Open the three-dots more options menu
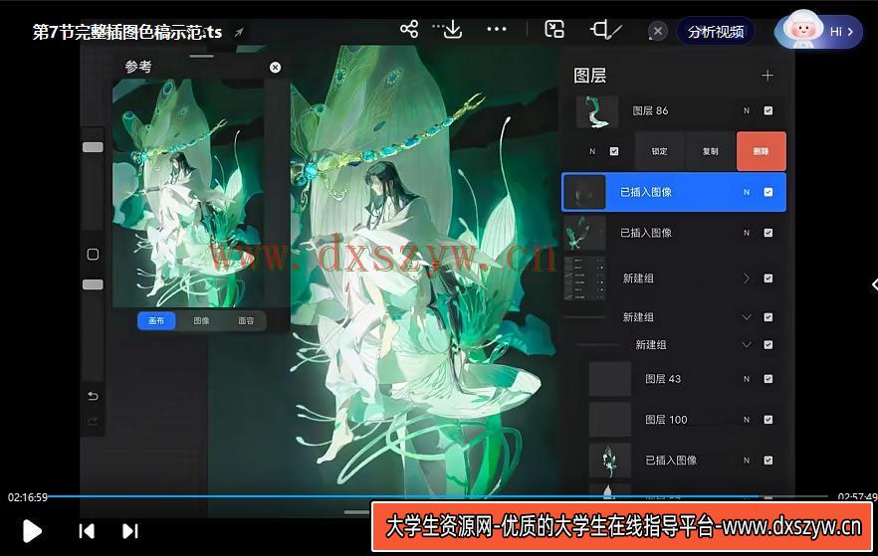878x556 pixels. pos(496,29)
